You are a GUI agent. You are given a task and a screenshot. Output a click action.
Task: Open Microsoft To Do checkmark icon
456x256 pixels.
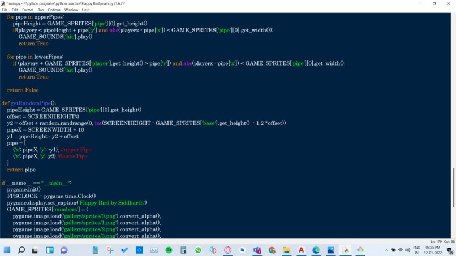pyautogui.click(x=124, y=250)
